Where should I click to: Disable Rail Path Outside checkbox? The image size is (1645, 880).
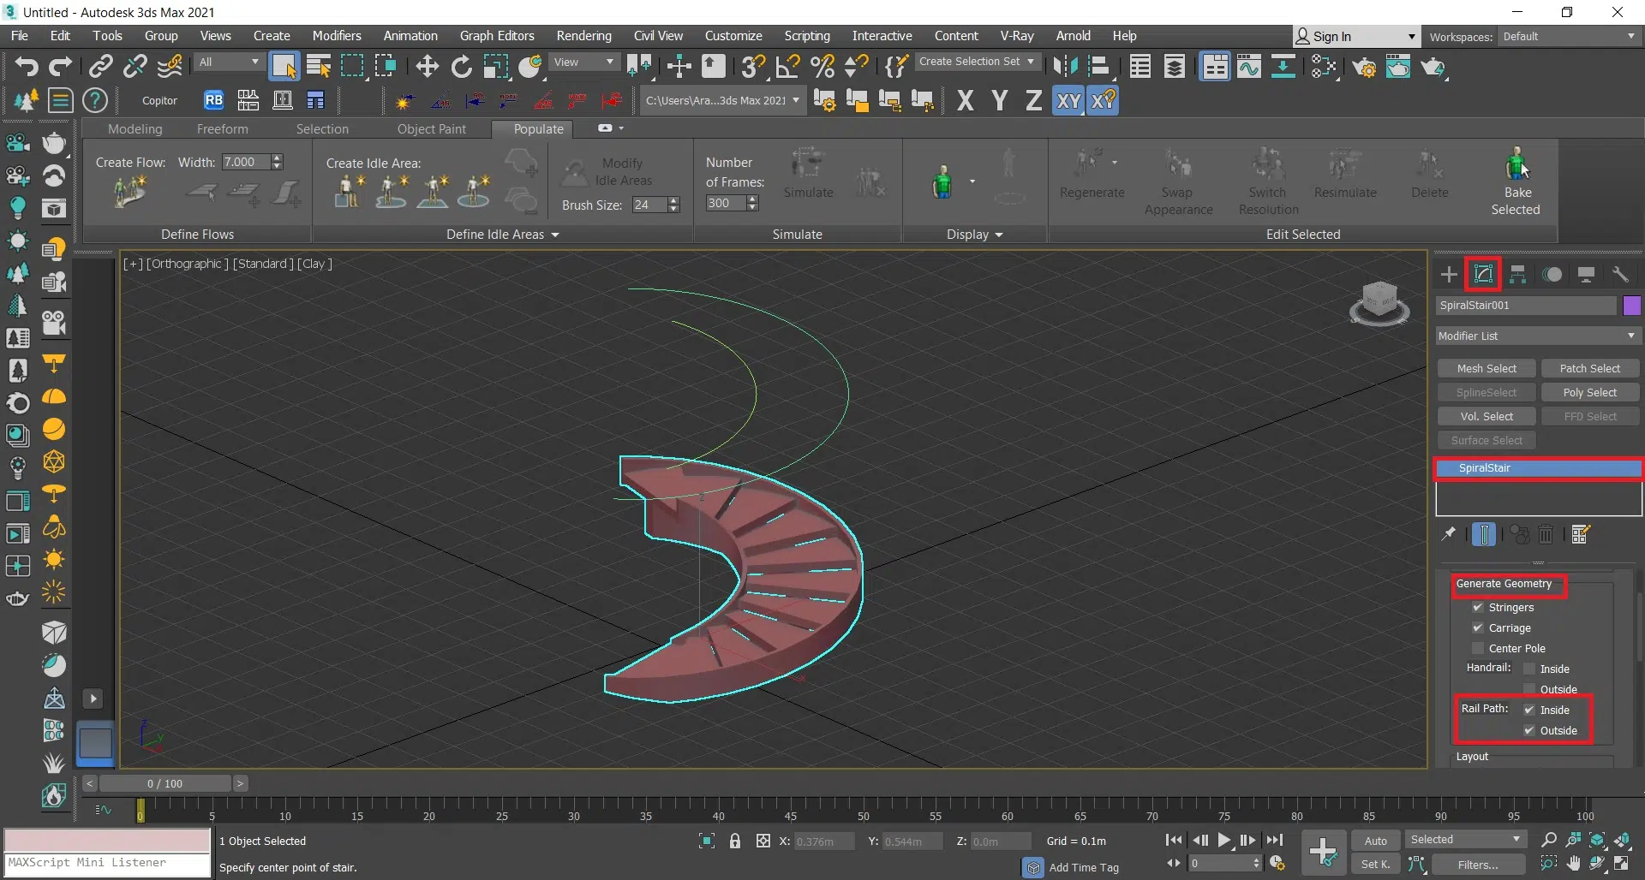(1529, 730)
